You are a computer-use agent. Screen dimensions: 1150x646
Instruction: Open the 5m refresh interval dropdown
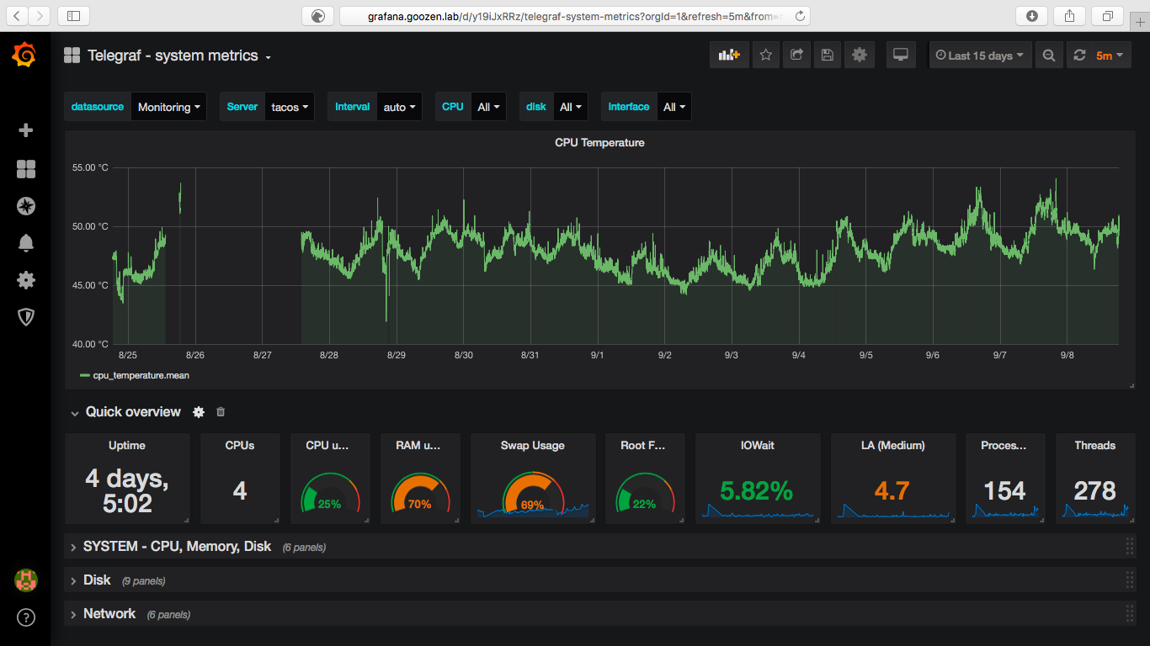[x=1111, y=56]
